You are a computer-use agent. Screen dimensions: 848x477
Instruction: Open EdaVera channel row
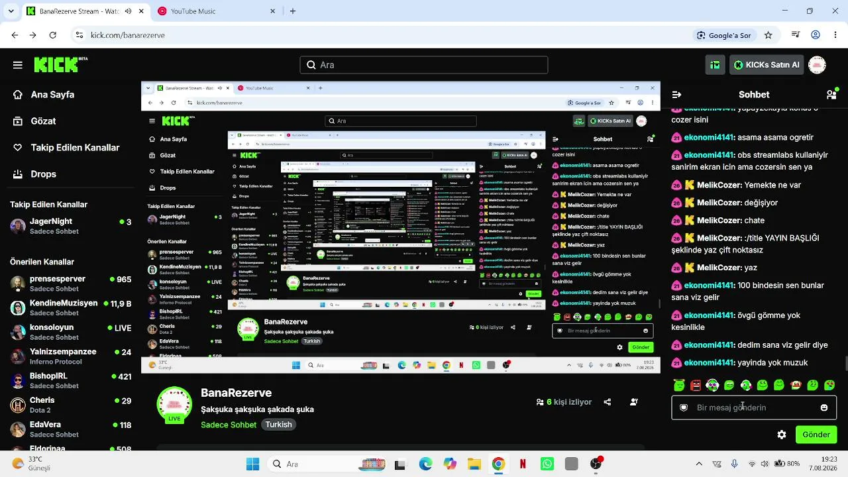pos(70,429)
